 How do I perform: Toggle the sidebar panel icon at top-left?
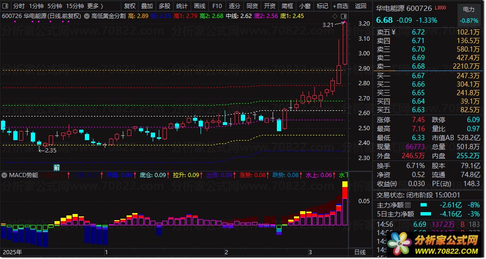point(5,6)
